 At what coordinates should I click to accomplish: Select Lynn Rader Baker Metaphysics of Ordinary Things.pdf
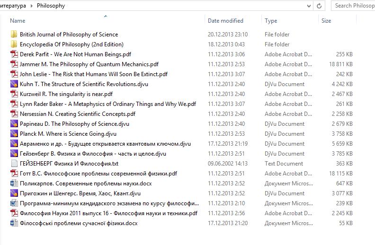pos(108,104)
